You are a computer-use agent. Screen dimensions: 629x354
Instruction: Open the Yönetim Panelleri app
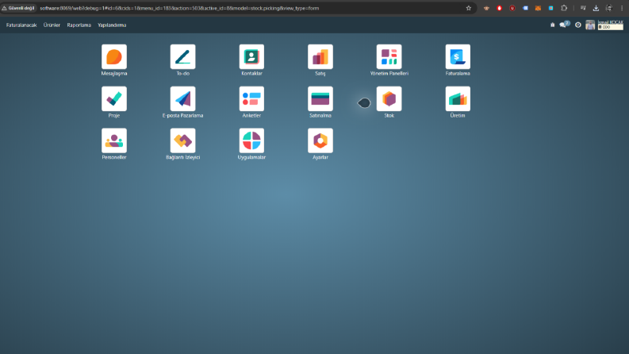(389, 57)
